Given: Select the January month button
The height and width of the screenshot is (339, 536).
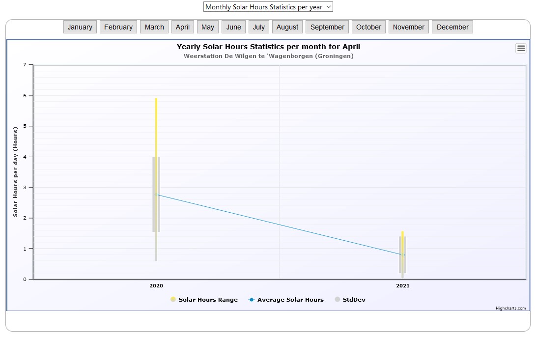Looking at the screenshot, I should 80,27.
